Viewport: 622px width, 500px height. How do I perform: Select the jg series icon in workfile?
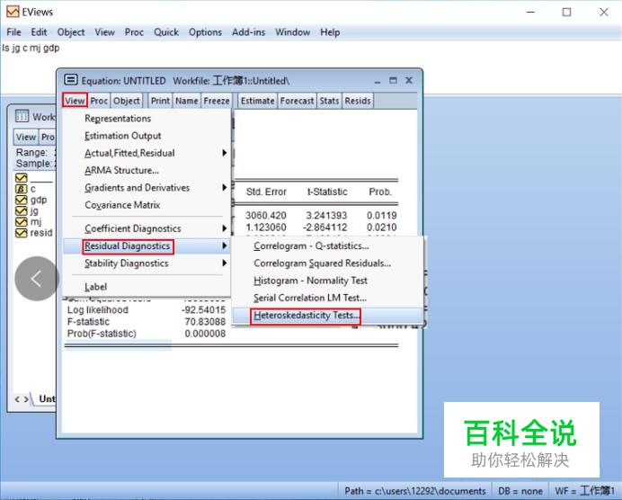coord(21,210)
